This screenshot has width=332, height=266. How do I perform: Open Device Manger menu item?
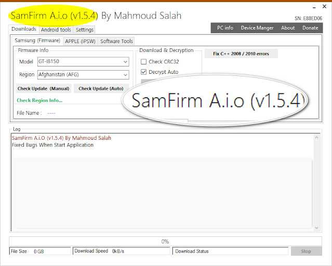click(x=257, y=28)
